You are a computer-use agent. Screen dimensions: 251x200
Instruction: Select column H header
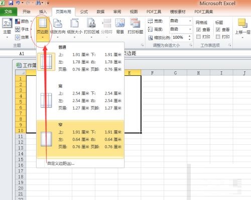point(198,73)
